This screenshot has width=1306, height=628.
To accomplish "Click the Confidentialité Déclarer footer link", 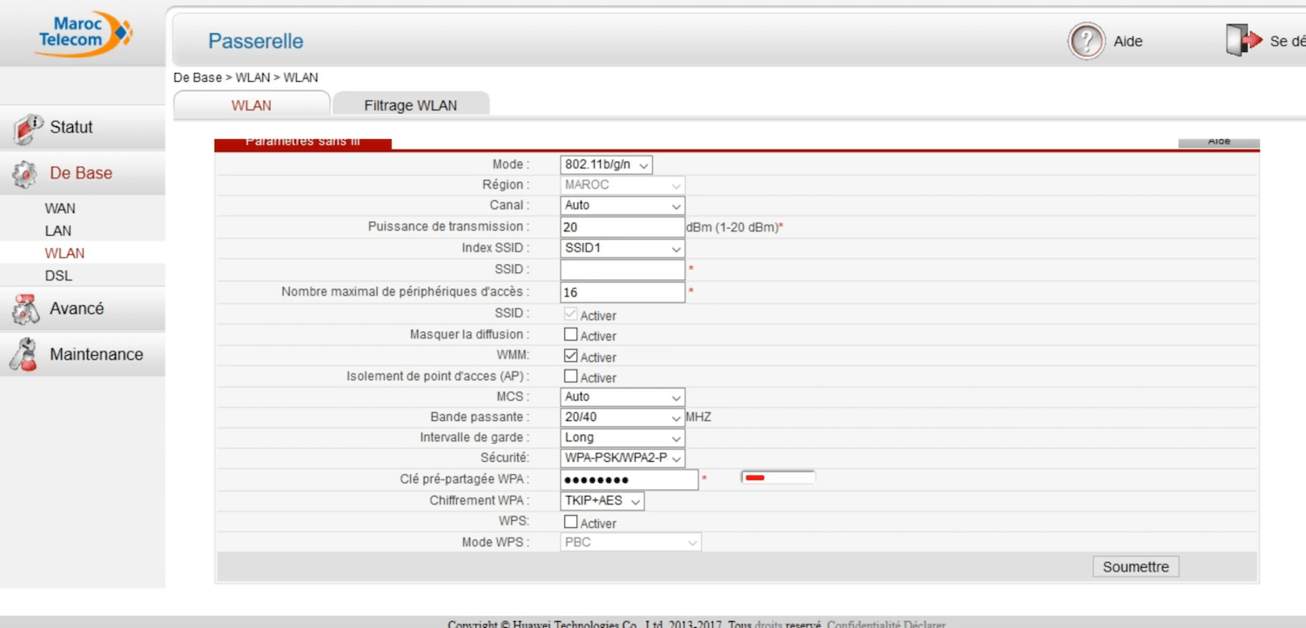I will tap(885, 624).
